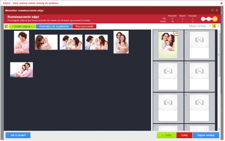
Task: Set list columns to 3
Action: pos(219,26)
